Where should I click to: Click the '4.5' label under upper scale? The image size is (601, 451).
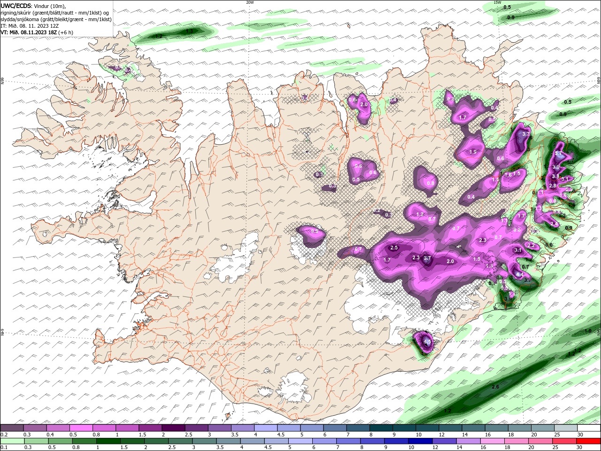coord(281,435)
